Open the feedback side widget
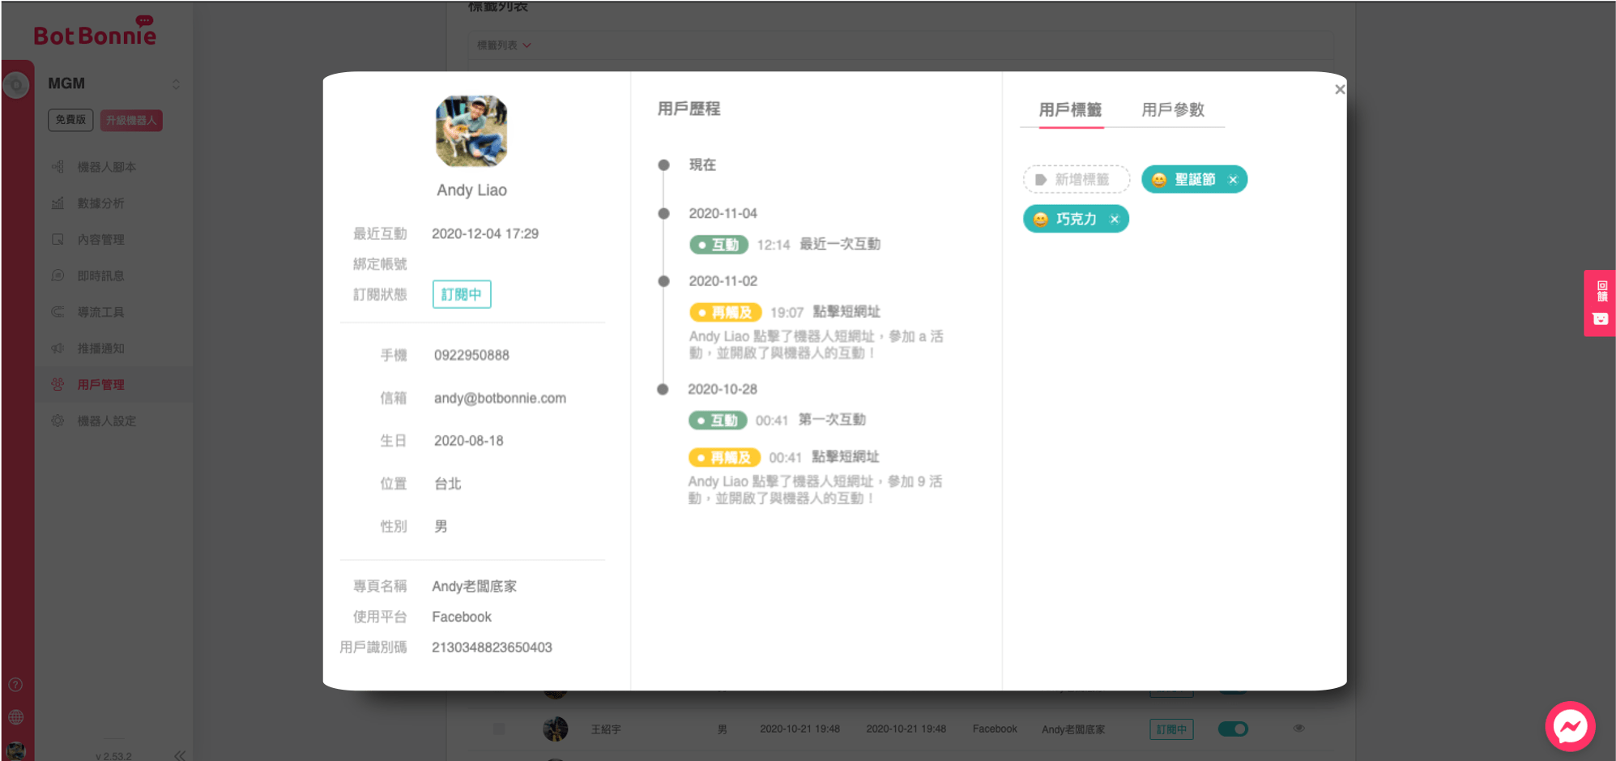 click(x=1600, y=302)
